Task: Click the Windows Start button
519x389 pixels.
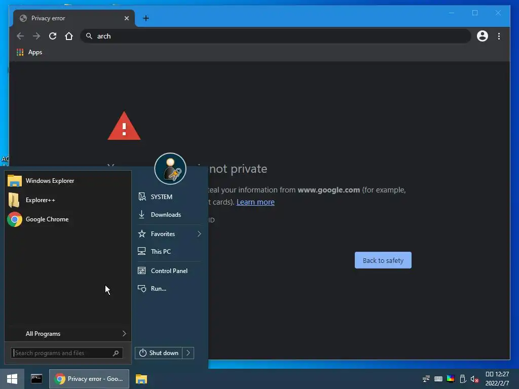Action: tap(12, 379)
